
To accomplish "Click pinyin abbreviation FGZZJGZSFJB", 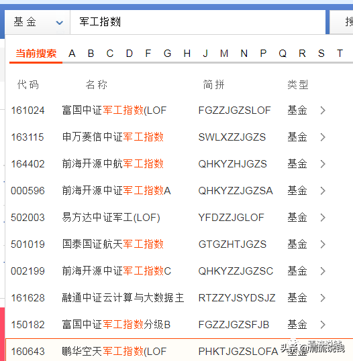I will click(234, 325).
